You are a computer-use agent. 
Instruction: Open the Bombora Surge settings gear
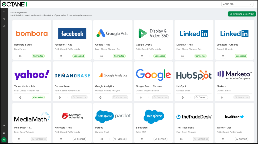click(x=20, y=56)
